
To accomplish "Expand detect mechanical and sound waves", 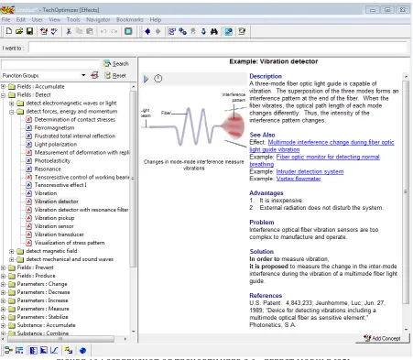I will [x=12, y=259].
